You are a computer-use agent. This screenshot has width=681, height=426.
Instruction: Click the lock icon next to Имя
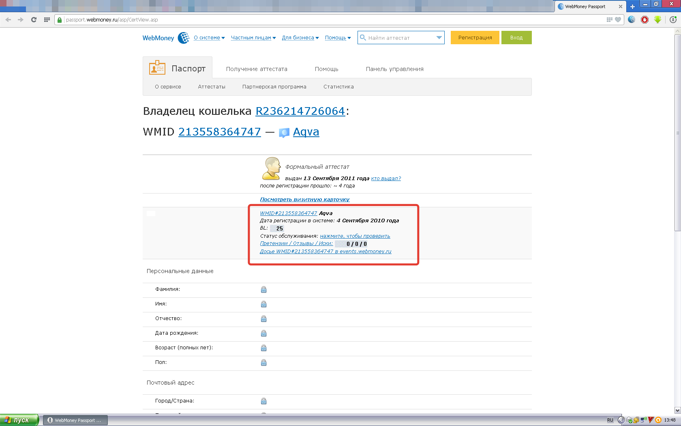263,304
